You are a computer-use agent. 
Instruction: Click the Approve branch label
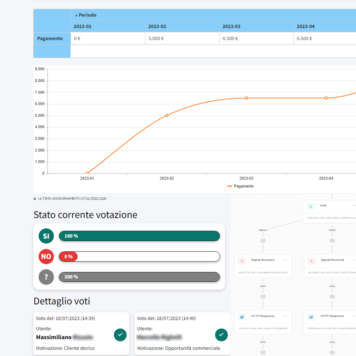pos(263,230)
